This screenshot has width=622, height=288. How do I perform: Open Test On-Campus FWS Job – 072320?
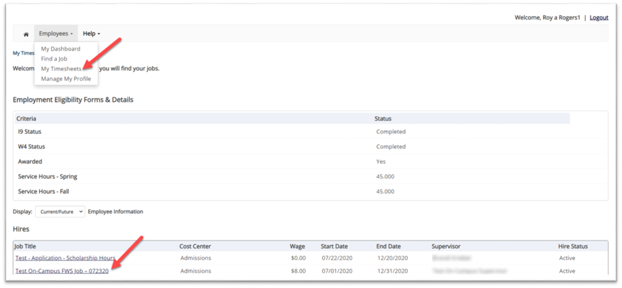tap(62, 271)
